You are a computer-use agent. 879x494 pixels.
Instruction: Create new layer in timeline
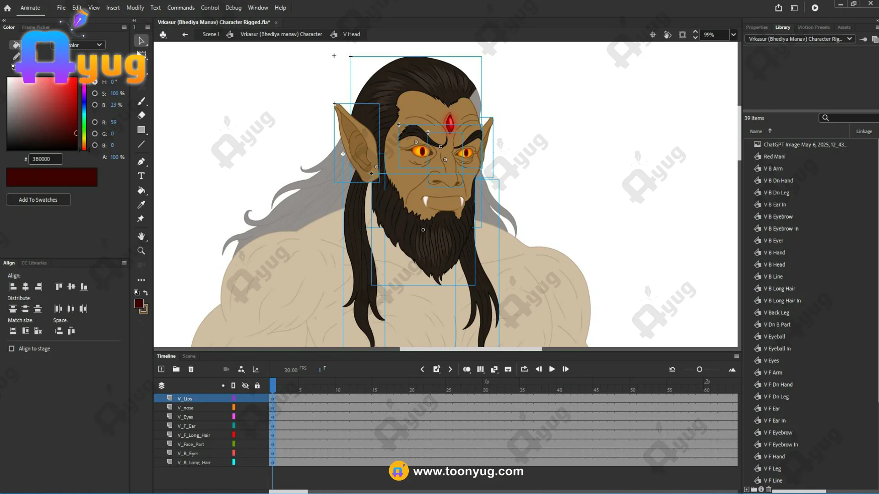pos(161,369)
